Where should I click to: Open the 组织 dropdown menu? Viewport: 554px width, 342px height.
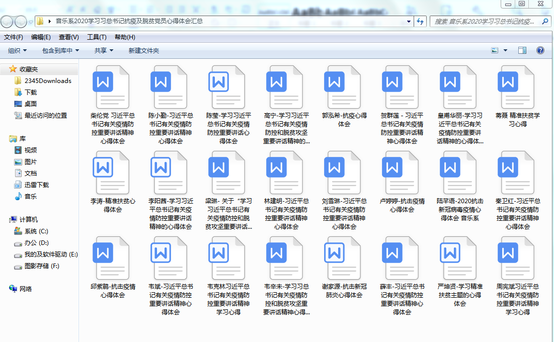[x=17, y=50]
